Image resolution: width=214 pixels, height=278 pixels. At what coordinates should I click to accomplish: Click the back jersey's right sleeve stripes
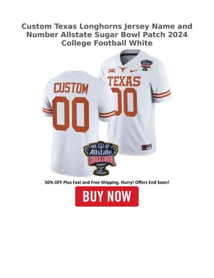(107, 114)
